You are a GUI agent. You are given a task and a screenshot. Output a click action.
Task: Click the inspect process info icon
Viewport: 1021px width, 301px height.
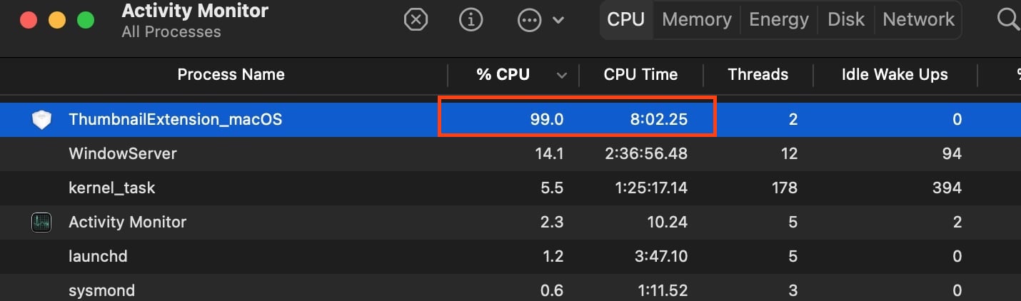[x=471, y=20]
